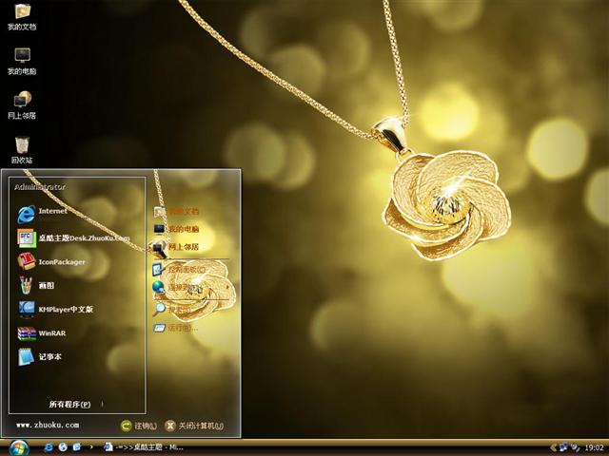Image resolution: width=609 pixels, height=456 pixels.
Task: Switch to the 桌酷主题 taskbar window button
Action: pyautogui.click(x=143, y=446)
